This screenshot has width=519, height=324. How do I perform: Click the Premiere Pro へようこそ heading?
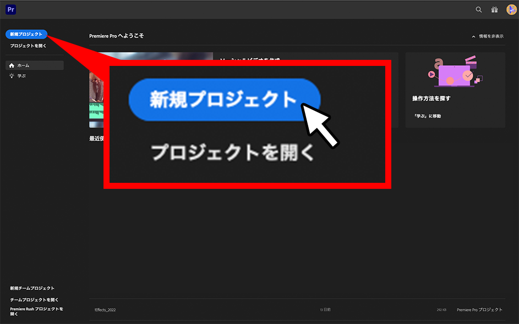[x=117, y=36]
